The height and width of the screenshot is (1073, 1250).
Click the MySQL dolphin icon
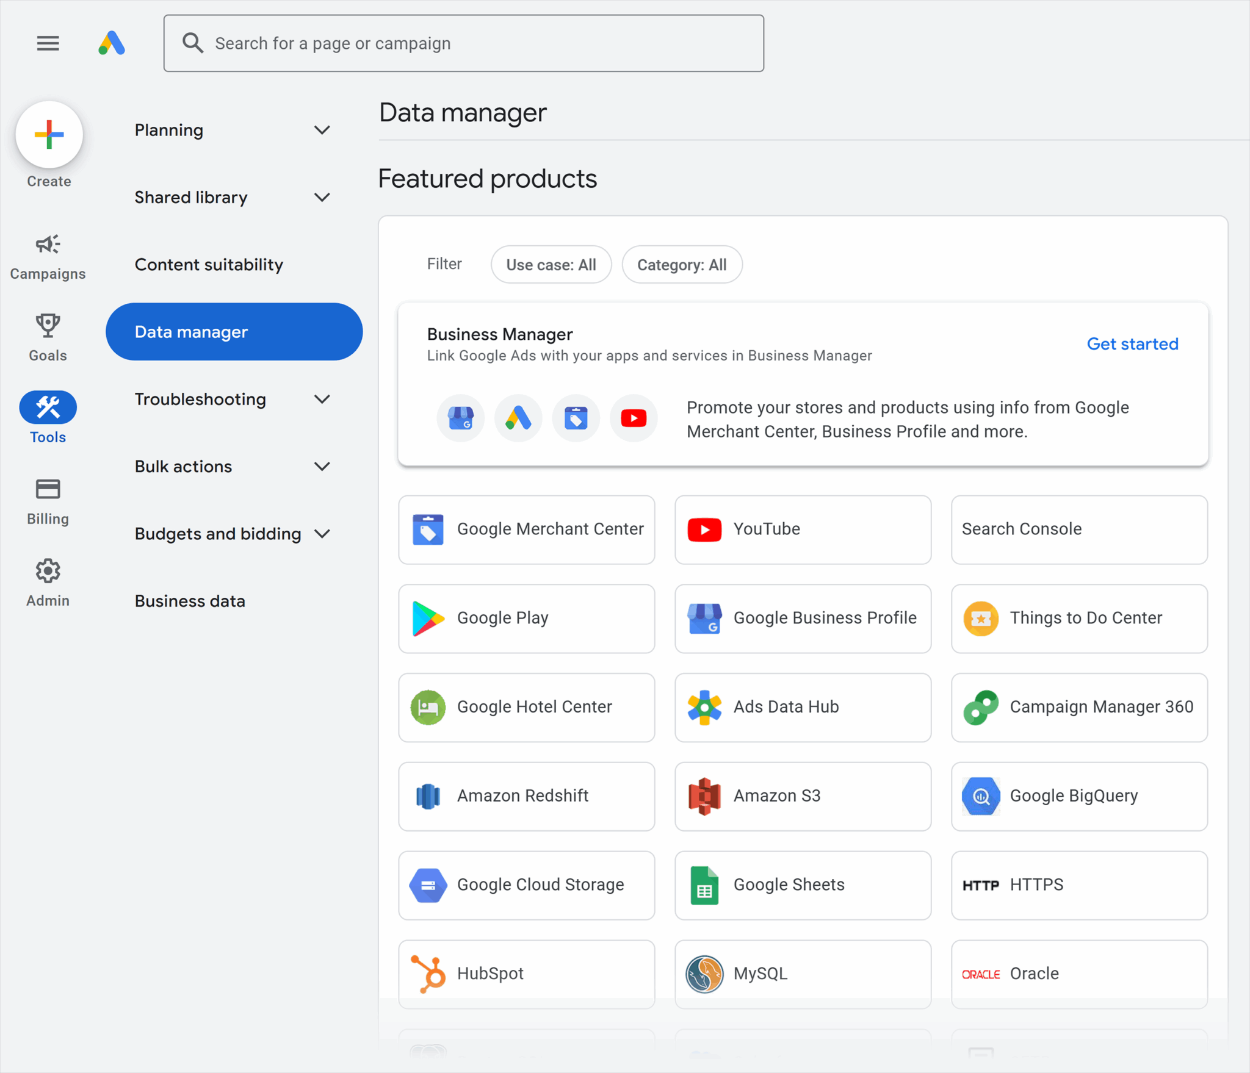point(704,974)
